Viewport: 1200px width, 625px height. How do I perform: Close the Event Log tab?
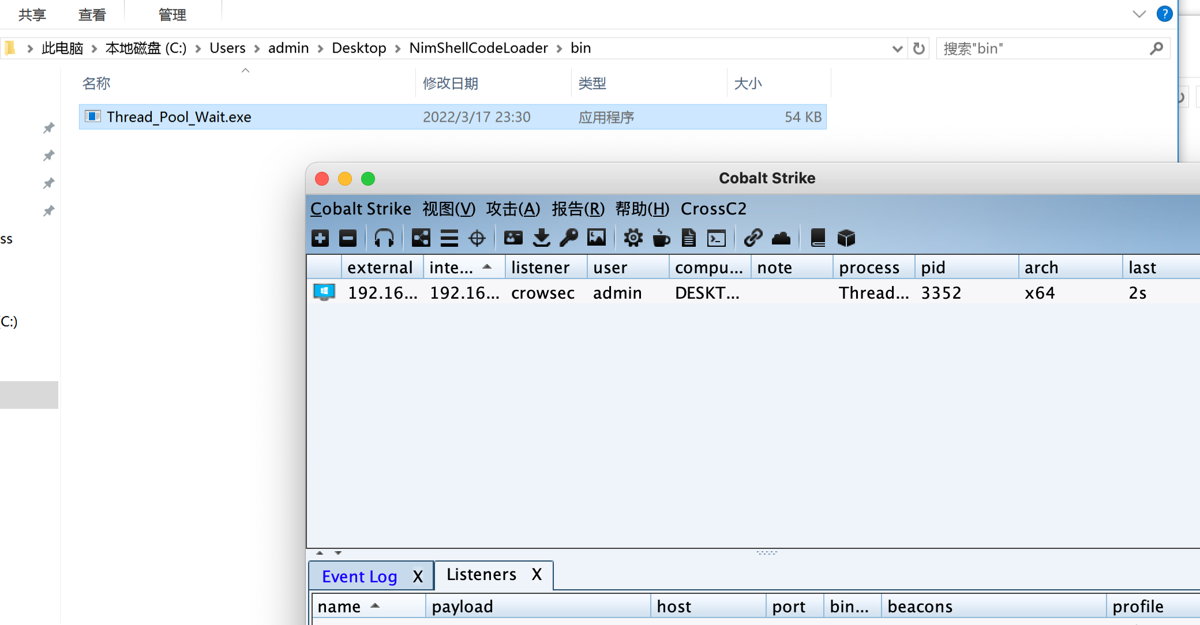[x=418, y=577]
